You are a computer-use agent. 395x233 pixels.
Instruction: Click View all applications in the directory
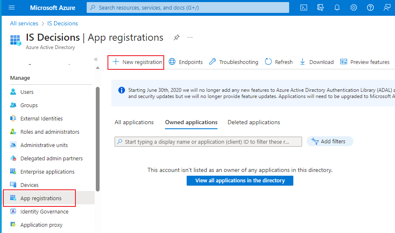click(x=240, y=181)
